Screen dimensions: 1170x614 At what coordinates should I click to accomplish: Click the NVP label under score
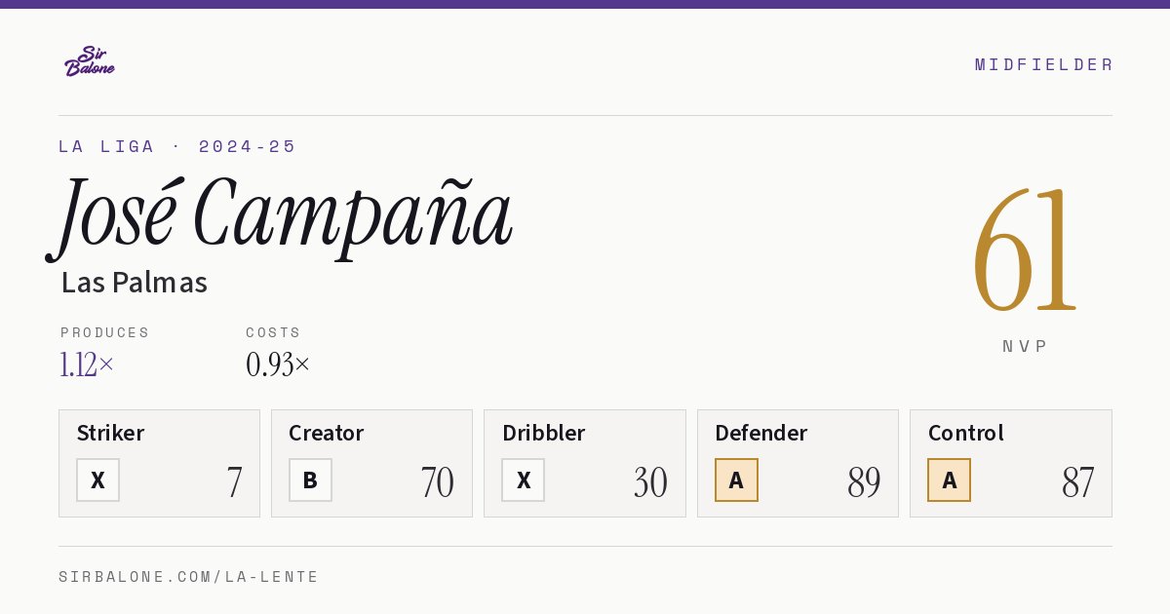pyautogui.click(x=1025, y=346)
